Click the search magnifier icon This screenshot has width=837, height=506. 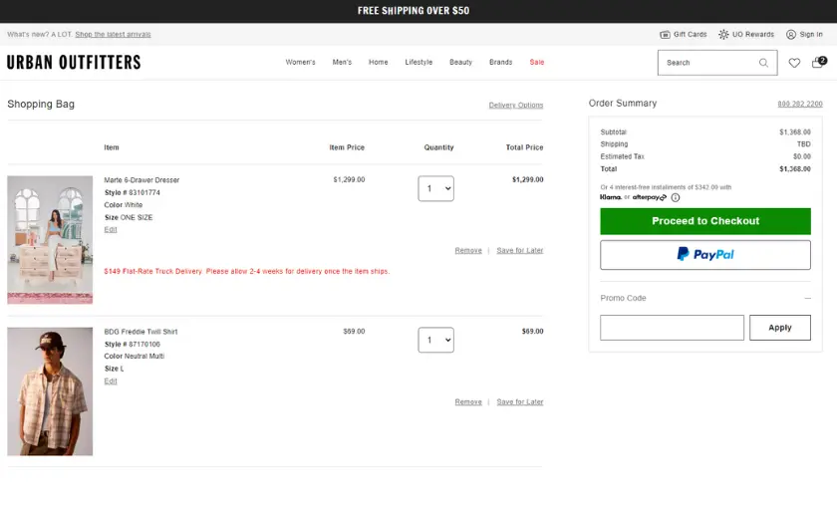[x=764, y=63]
